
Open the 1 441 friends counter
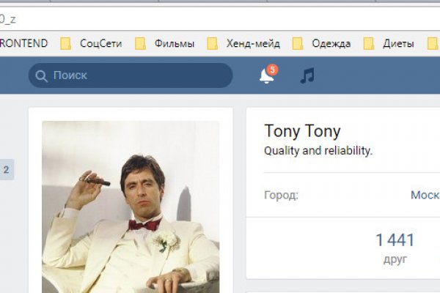[395, 247]
